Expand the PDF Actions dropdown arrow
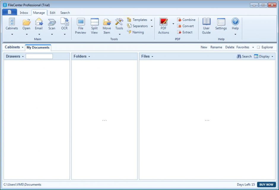Image resolution: width=279 pixels, height=190 pixels. pyautogui.click(x=173, y=24)
